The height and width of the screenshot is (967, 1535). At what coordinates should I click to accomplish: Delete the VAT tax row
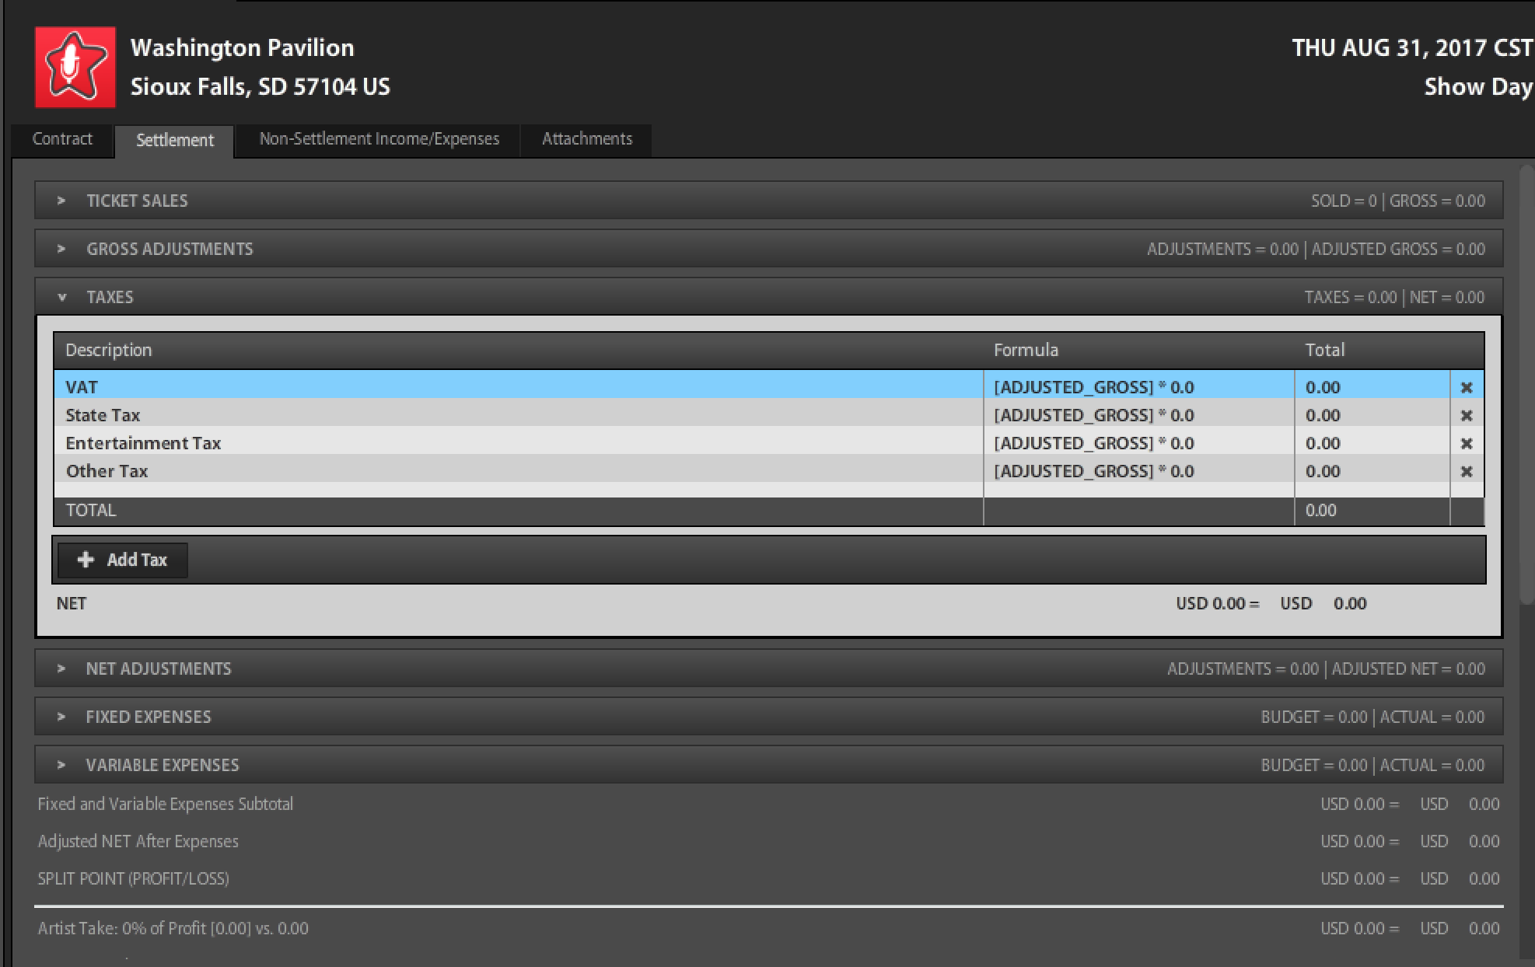(1467, 387)
